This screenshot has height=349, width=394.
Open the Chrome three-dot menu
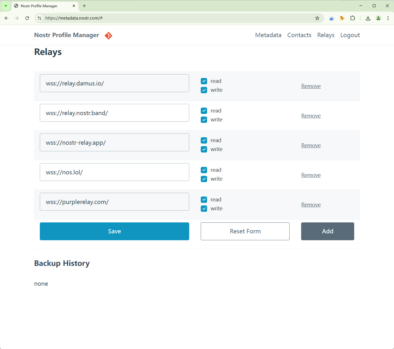[388, 18]
